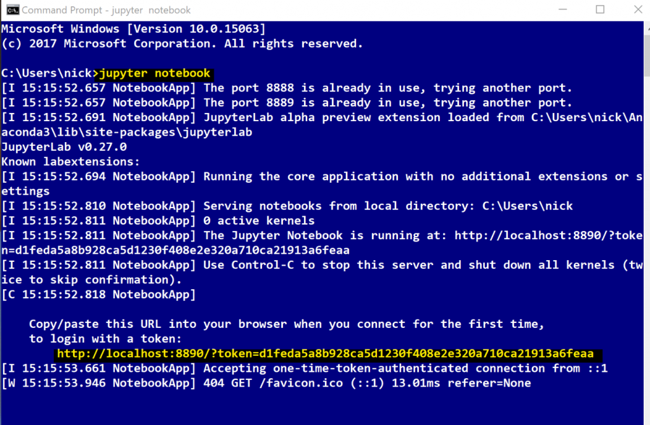The image size is (650, 425).
Task: Click the 'port 8889 is already in use' line
Action: pyautogui.click(x=287, y=103)
